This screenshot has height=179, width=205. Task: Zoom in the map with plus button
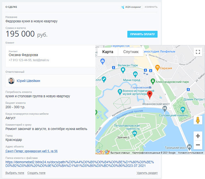click(198, 136)
